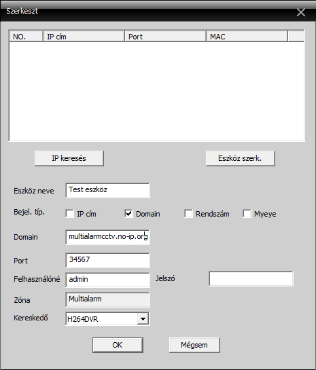Select the H264DVR combo box
Viewport: 316px width, 370px height.
(x=107, y=319)
